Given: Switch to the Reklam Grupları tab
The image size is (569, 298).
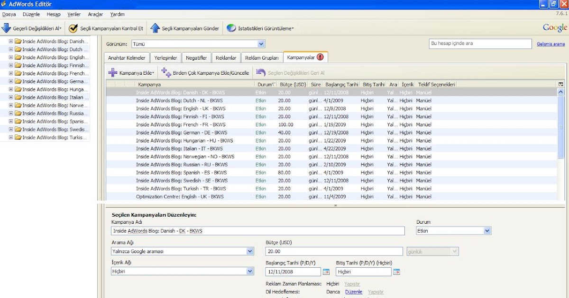Looking at the screenshot, I should (262, 58).
